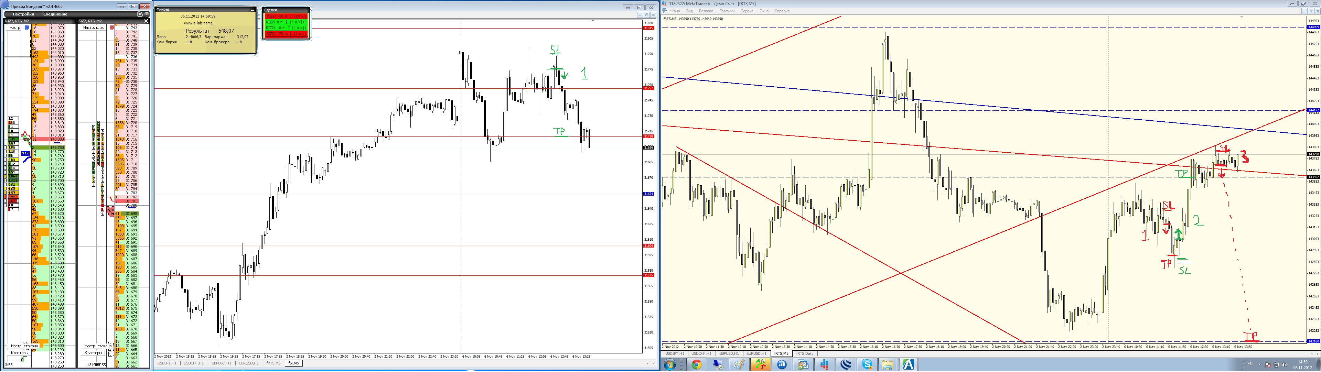Screen dimensions: 1321x372
Task: Open the Соединение menu
Action: [x=55, y=14]
